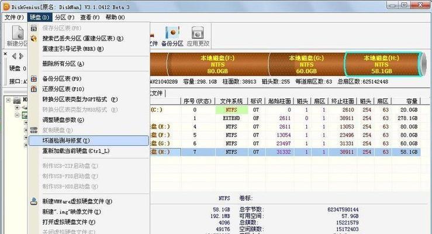Choose 坏道检测与修复
Screen dimensions: 432x234
89,140
